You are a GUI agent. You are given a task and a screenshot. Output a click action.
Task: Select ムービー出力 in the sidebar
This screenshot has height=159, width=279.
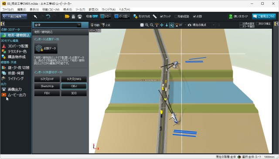click(x=14, y=95)
